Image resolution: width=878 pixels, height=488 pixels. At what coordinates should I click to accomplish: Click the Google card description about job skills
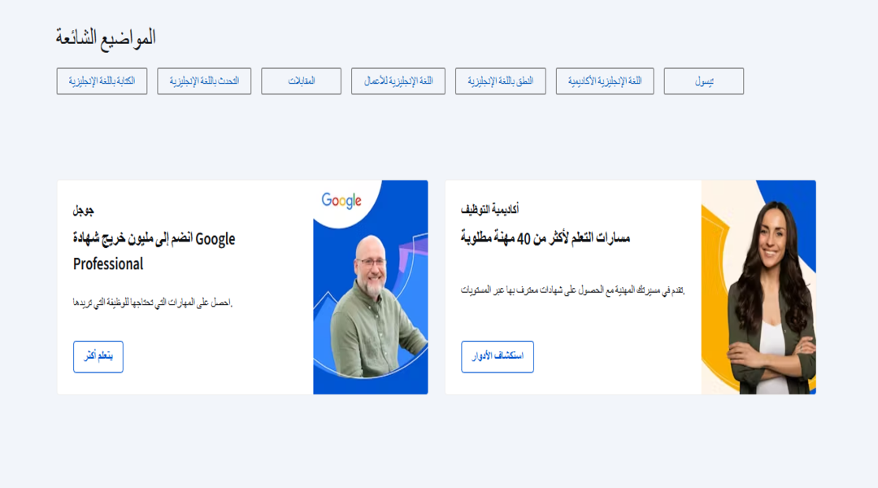tap(152, 303)
